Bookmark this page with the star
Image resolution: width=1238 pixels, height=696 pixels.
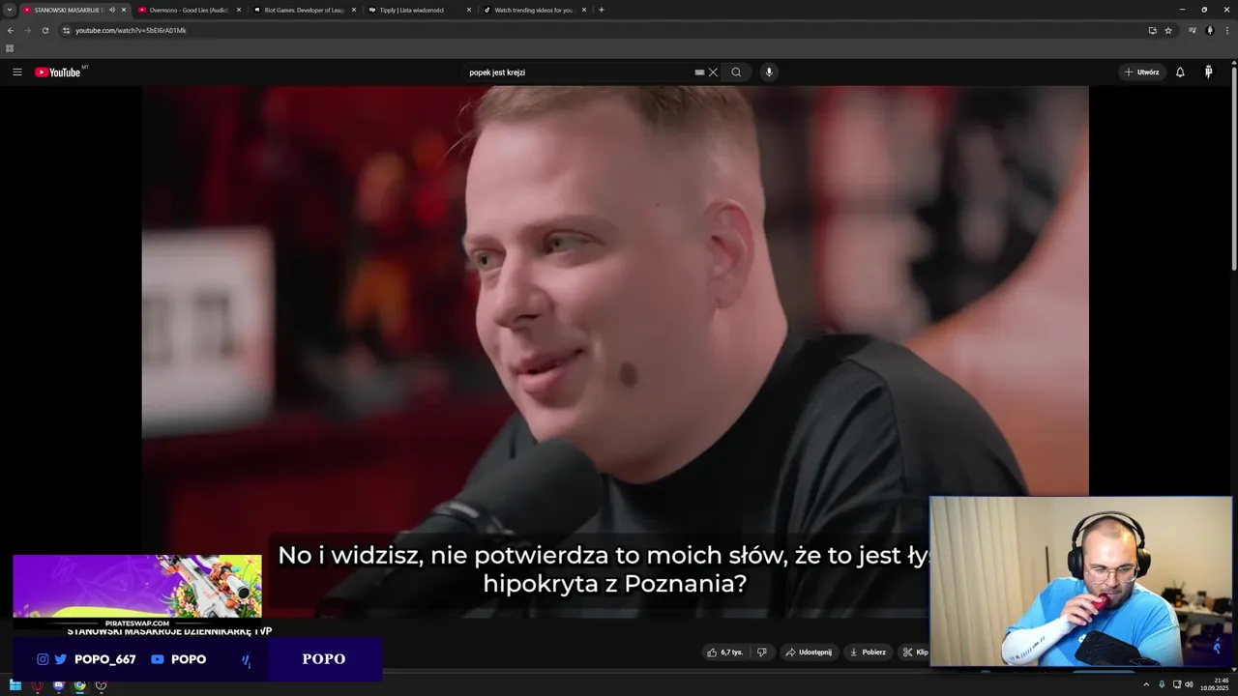pos(1168,30)
